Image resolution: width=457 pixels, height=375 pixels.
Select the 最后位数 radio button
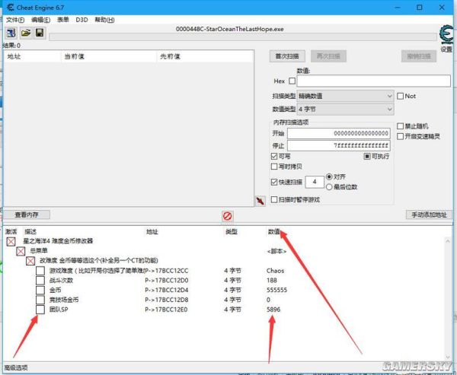pos(329,187)
